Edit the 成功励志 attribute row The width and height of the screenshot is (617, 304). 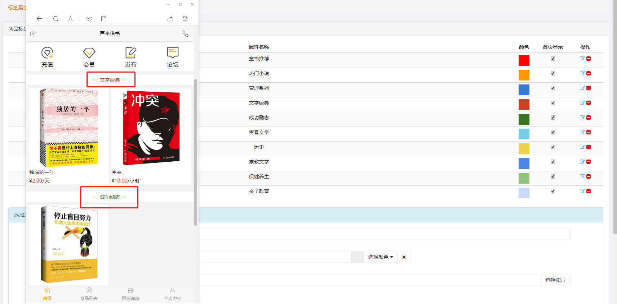coord(582,118)
